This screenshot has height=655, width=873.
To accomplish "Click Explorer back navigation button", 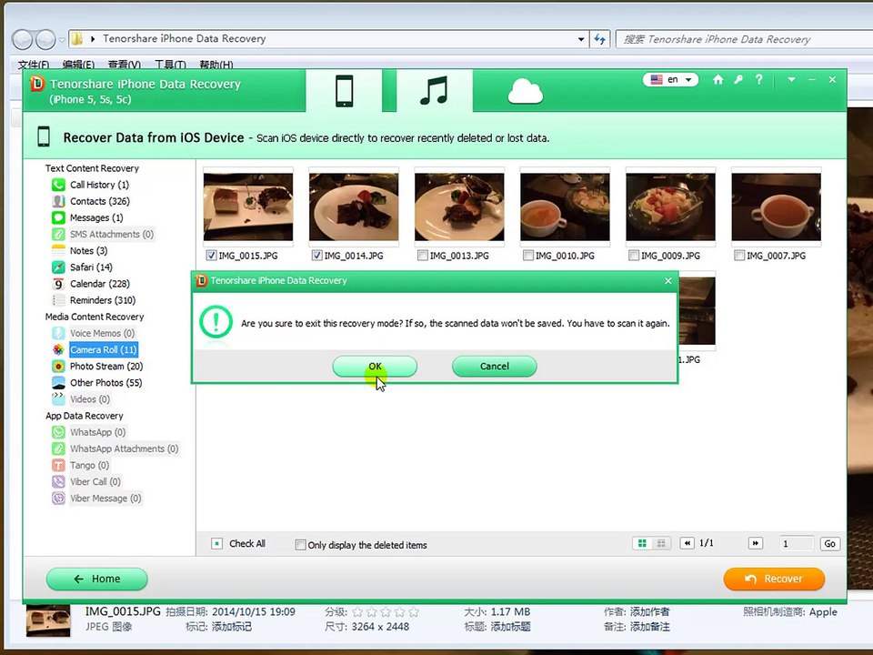I will [22, 39].
